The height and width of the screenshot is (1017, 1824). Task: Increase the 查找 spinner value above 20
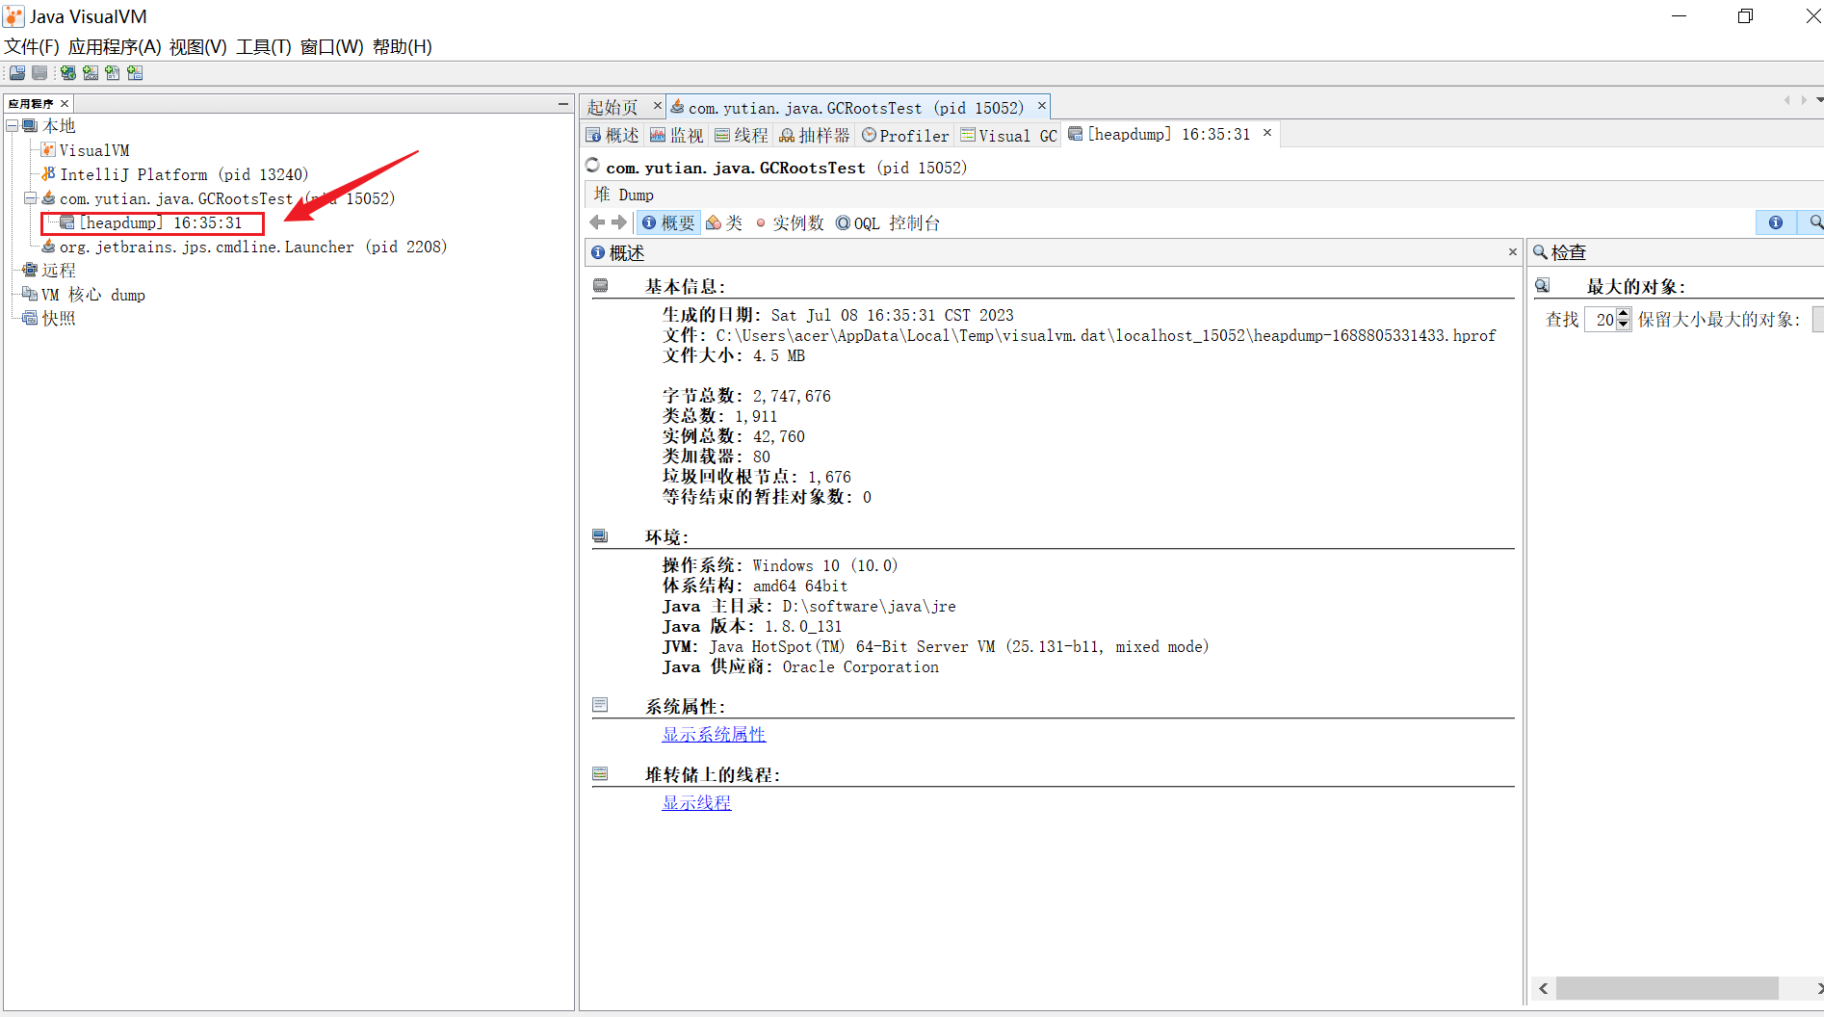1624,314
